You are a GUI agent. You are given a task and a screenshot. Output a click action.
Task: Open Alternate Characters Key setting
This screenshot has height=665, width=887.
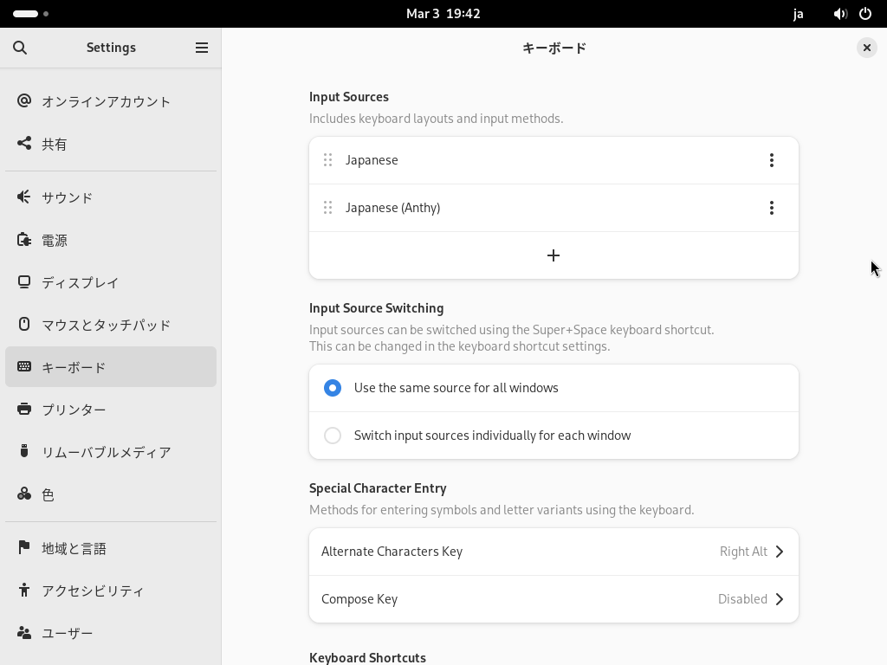click(554, 552)
